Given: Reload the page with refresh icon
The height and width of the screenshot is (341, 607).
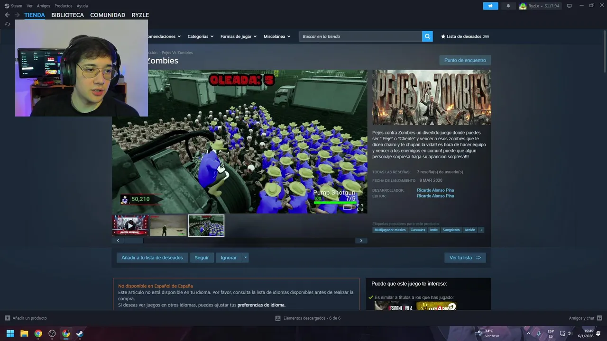Looking at the screenshot, I should point(8,24).
